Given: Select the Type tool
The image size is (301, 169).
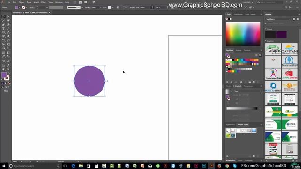Looking at the screenshot, I should (3, 29).
